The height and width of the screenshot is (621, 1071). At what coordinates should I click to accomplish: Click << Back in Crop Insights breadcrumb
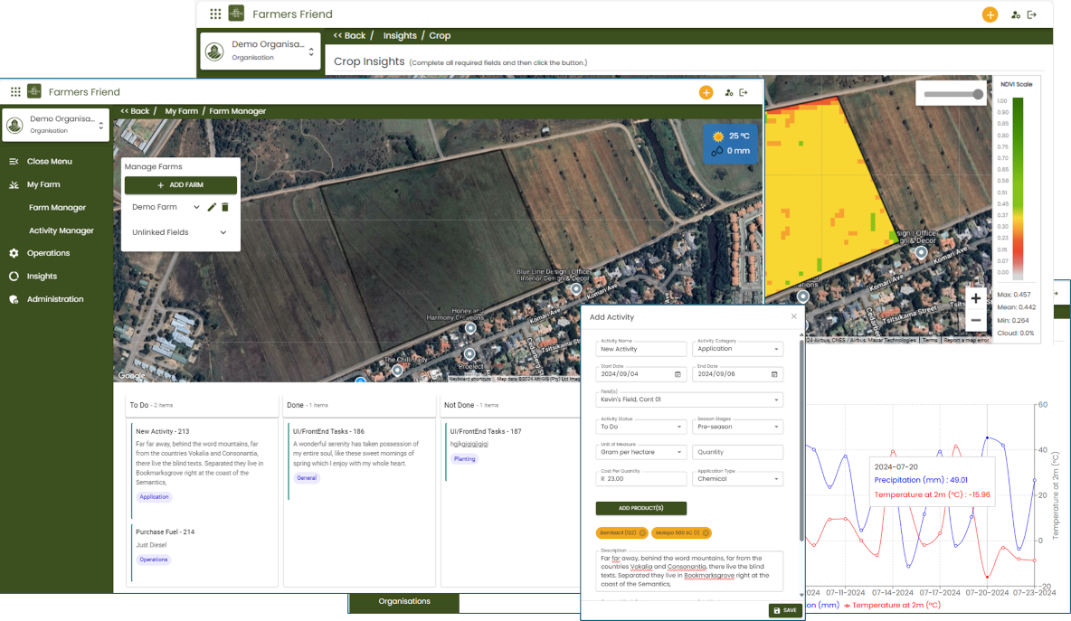tap(349, 35)
